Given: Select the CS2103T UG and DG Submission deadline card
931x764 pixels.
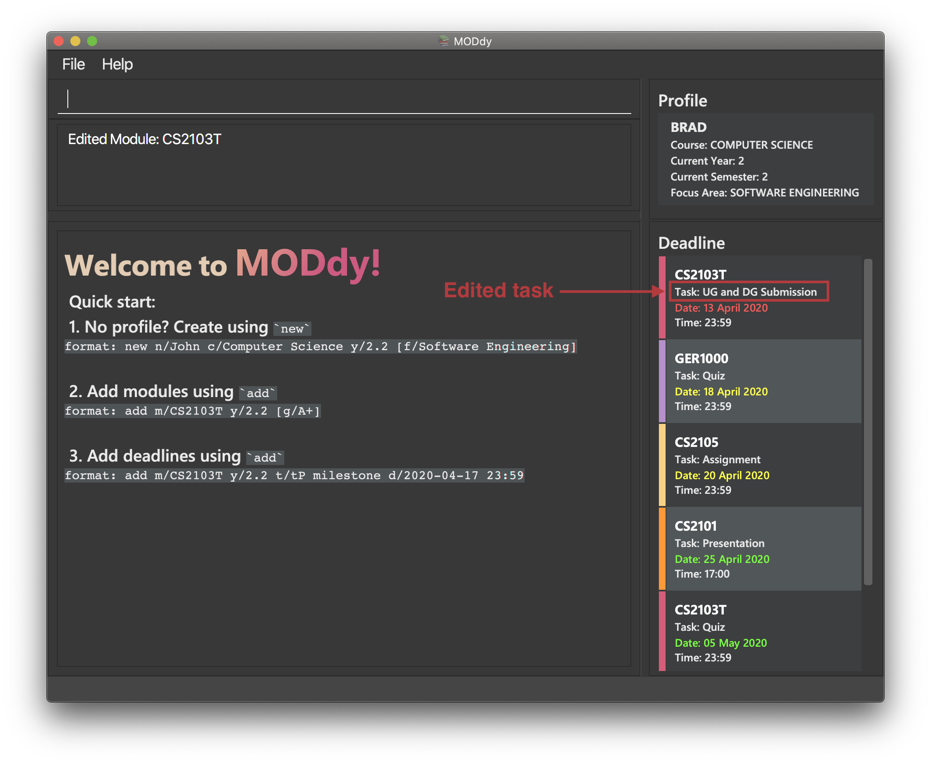Looking at the screenshot, I should (x=759, y=297).
